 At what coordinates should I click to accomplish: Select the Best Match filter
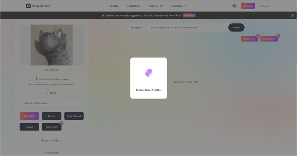tap(29, 116)
